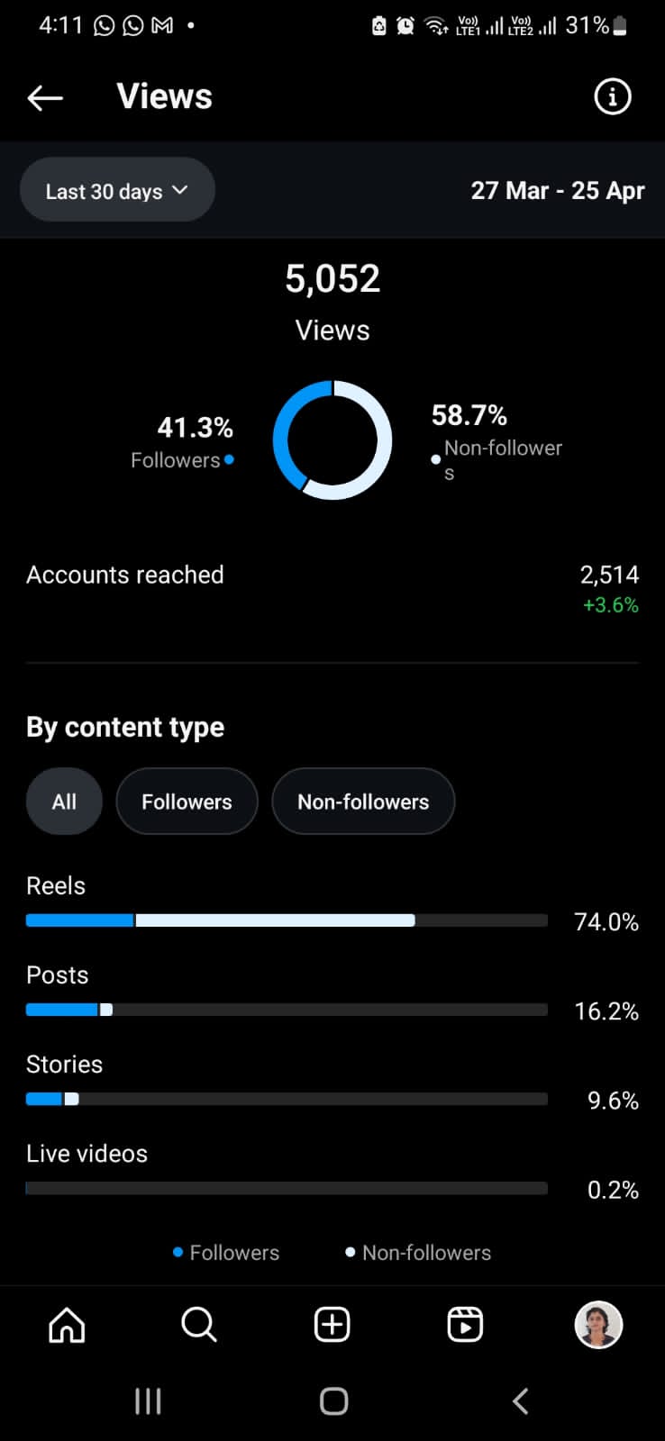Viewport: 665px width, 1441px height.
Task: Go to the Home feed icon
Action: point(67,1325)
